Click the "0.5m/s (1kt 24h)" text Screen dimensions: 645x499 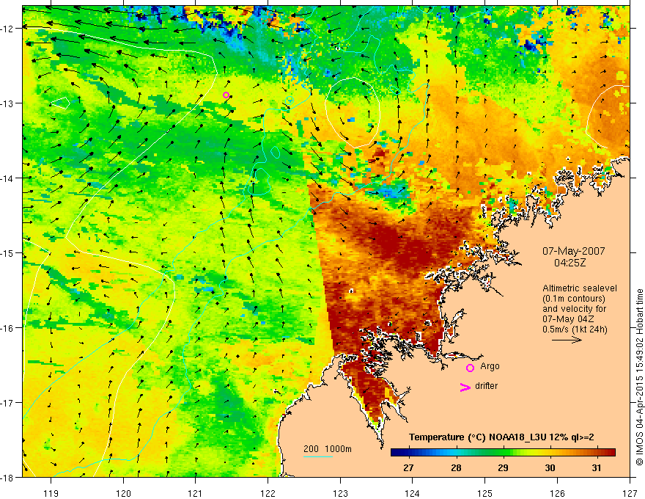coord(575,329)
